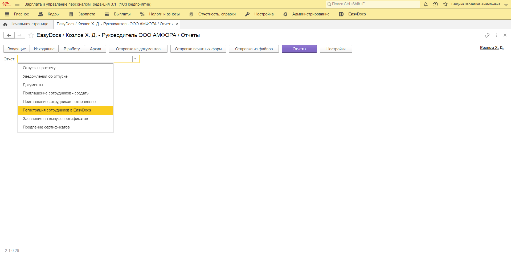Switch to Начальная страница tab
This screenshot has width=511, height=257.
pyautogui.click(x=29, y=24)
